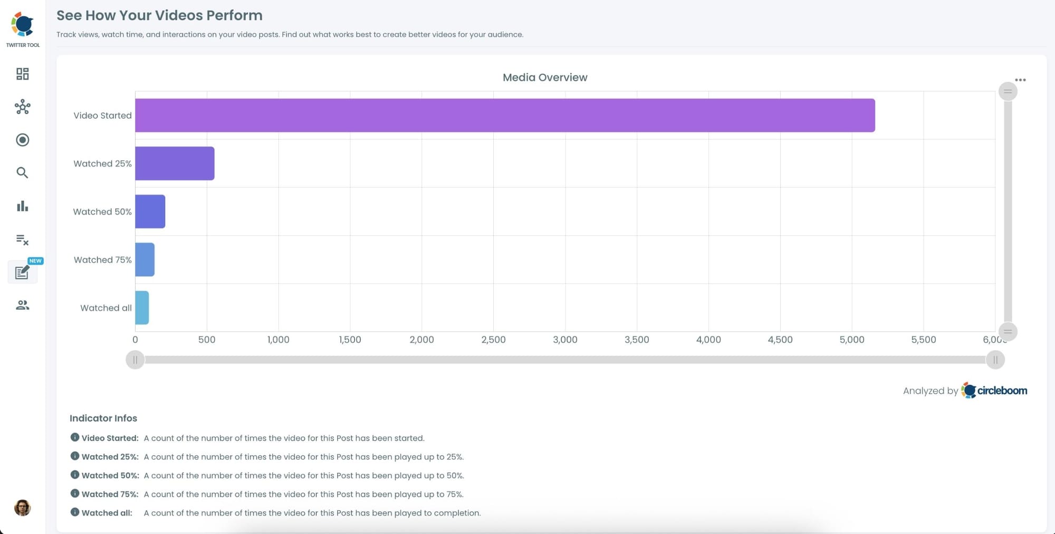Viewport: 1055px width, 534px height.
Task: Click the Watched all info indicator
Action: point(74,512)
